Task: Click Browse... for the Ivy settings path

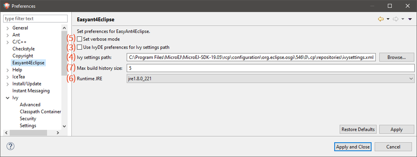Action: (396, 57)
